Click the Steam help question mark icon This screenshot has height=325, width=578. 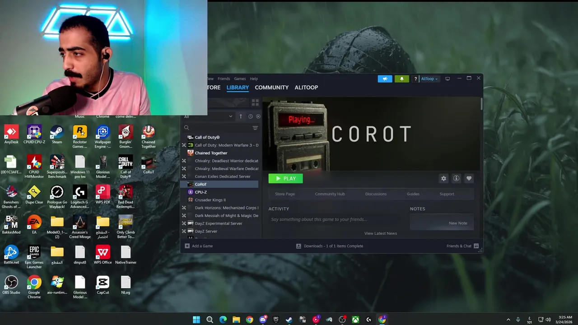point(415,79)
